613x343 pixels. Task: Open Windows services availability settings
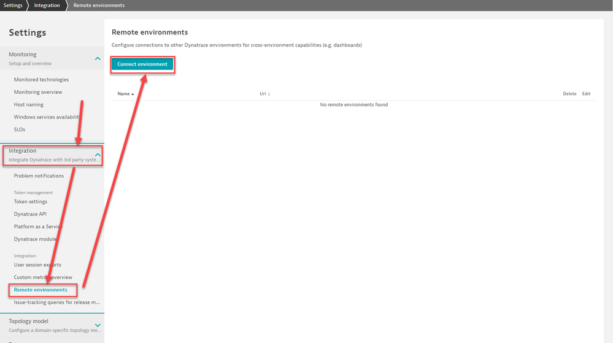[x=47, y=117]
